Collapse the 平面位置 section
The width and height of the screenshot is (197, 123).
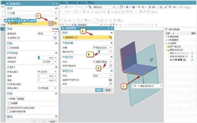pos(111,43)
